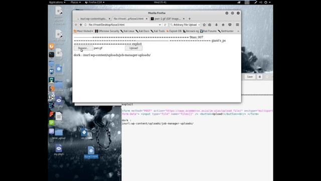This screenshot has width=321, height=181.
Task: Launch Armitage from the dock
Action: click(x=52, y=80)
